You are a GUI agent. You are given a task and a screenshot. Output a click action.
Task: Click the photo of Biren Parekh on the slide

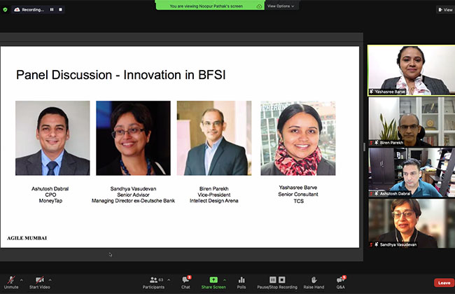[x=214, y=138]
